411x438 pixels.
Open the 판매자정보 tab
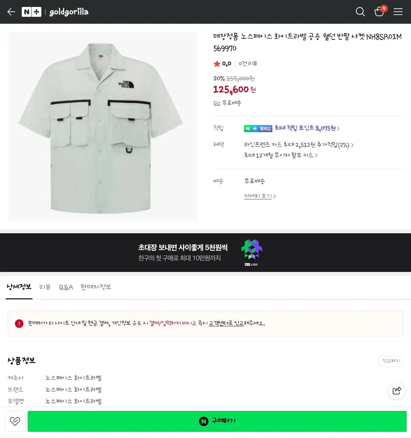(x=96, y=287)
